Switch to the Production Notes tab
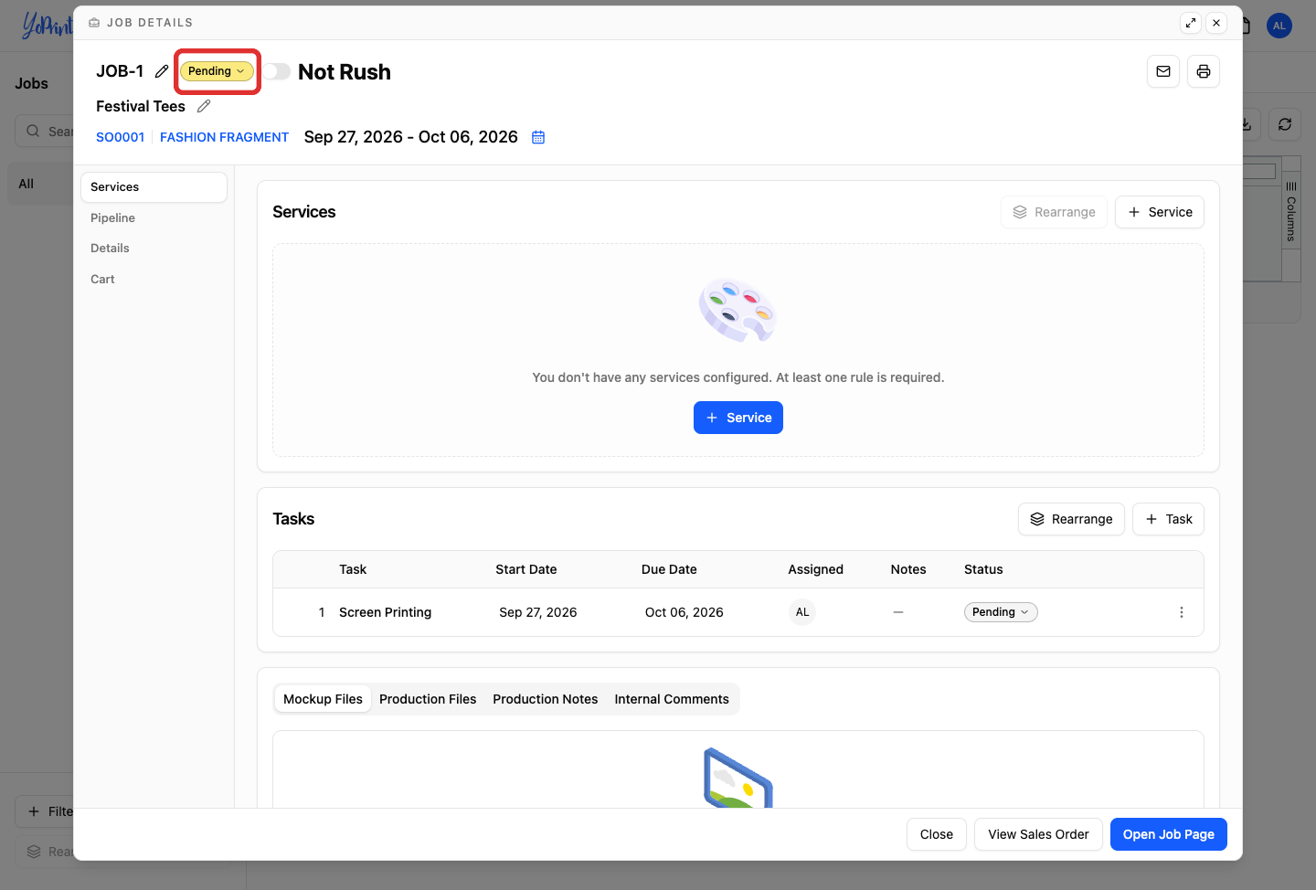 (546, 699)
